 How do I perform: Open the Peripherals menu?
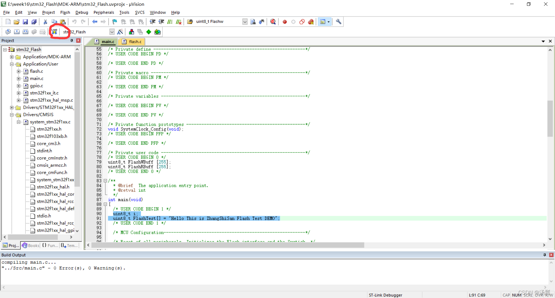click(104, 12)
